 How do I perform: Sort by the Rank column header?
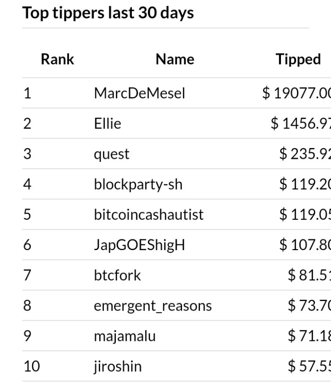[57, 59]
